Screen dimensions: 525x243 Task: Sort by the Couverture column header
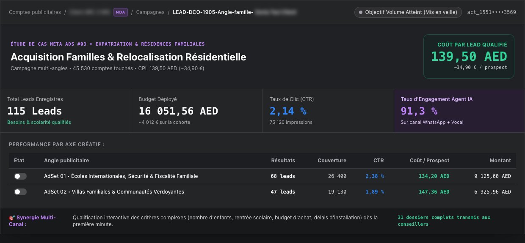click(332, 161)
